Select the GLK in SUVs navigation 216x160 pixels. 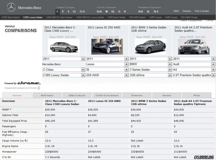point(99,11)
